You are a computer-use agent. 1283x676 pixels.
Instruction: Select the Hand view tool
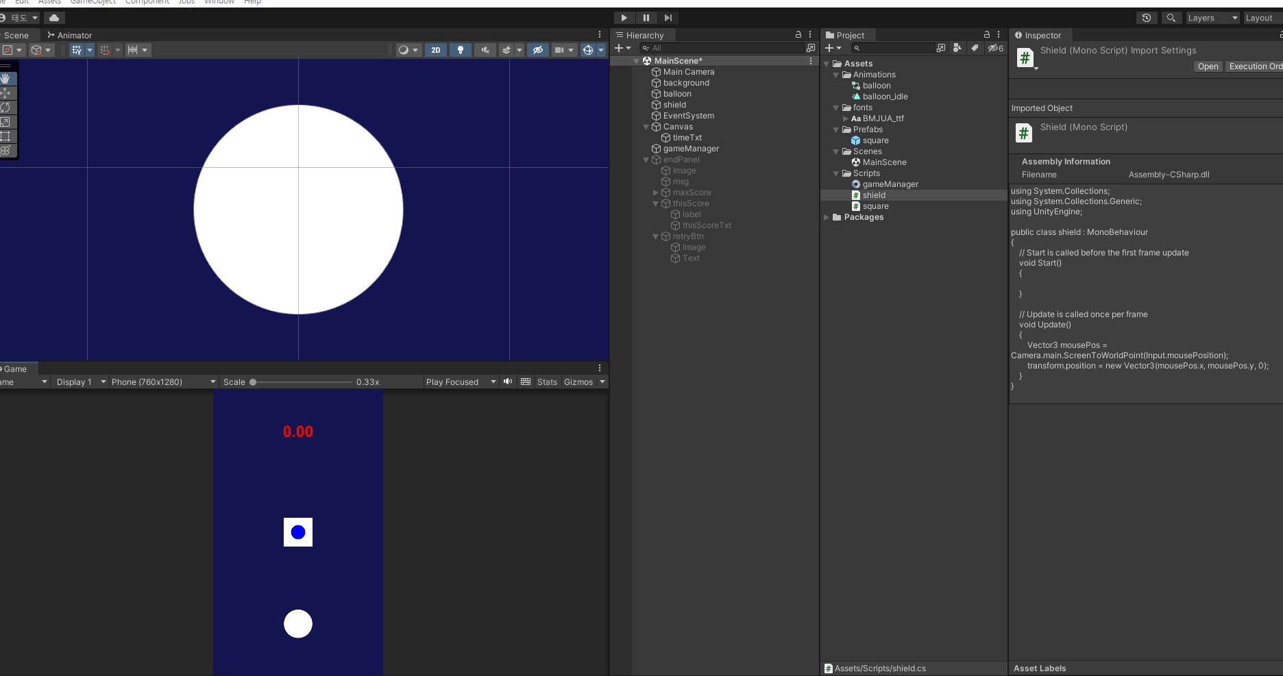(5, 79)
